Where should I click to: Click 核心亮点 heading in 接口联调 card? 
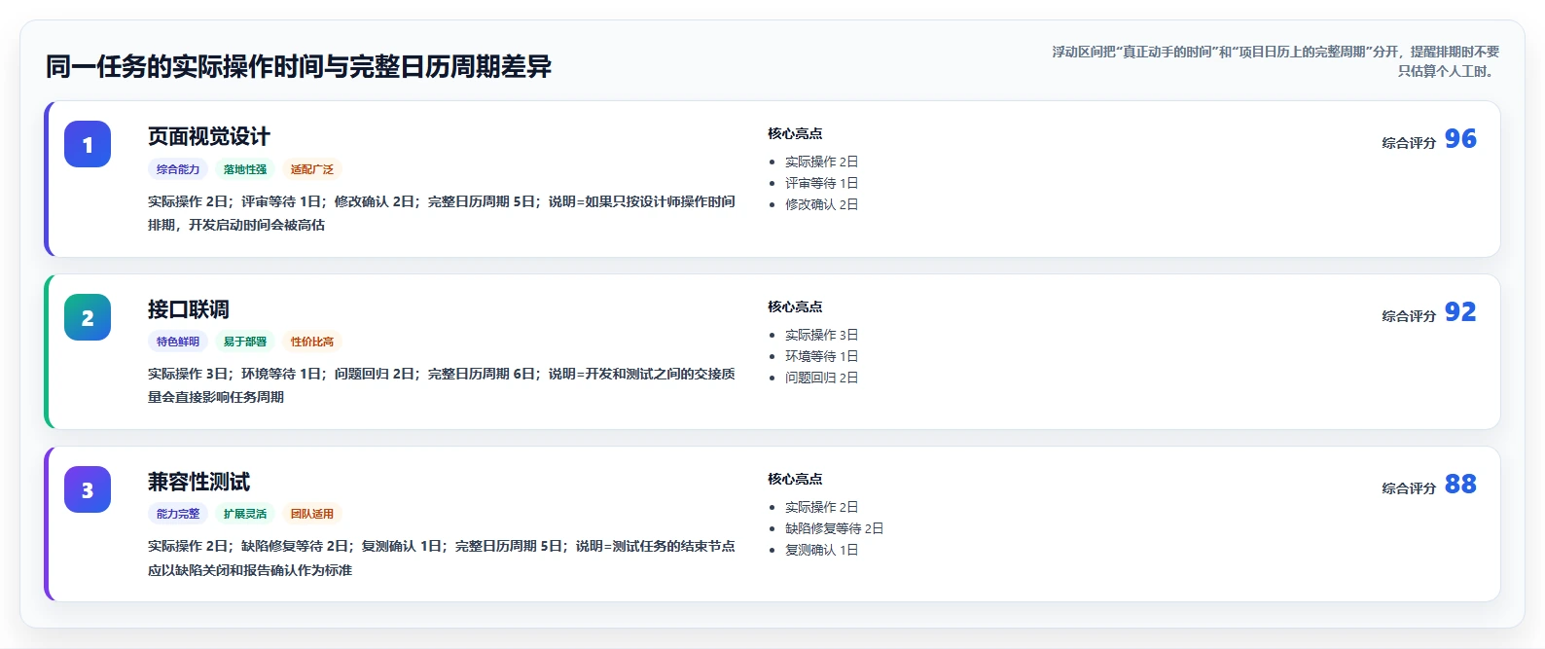(x=795, y=306)
